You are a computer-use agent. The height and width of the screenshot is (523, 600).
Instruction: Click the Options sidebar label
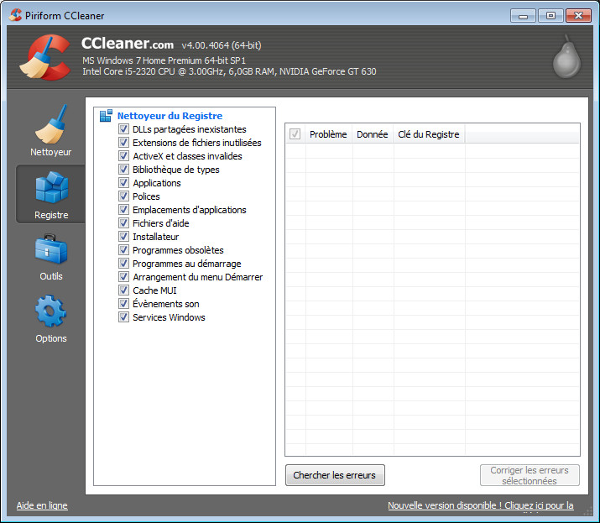tap(51, 338)
